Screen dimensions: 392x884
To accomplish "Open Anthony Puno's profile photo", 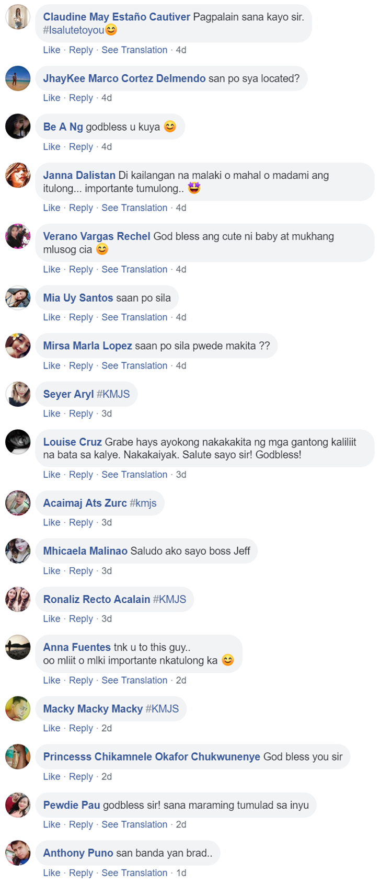I will pyautogui.click(x=18, y=853).
